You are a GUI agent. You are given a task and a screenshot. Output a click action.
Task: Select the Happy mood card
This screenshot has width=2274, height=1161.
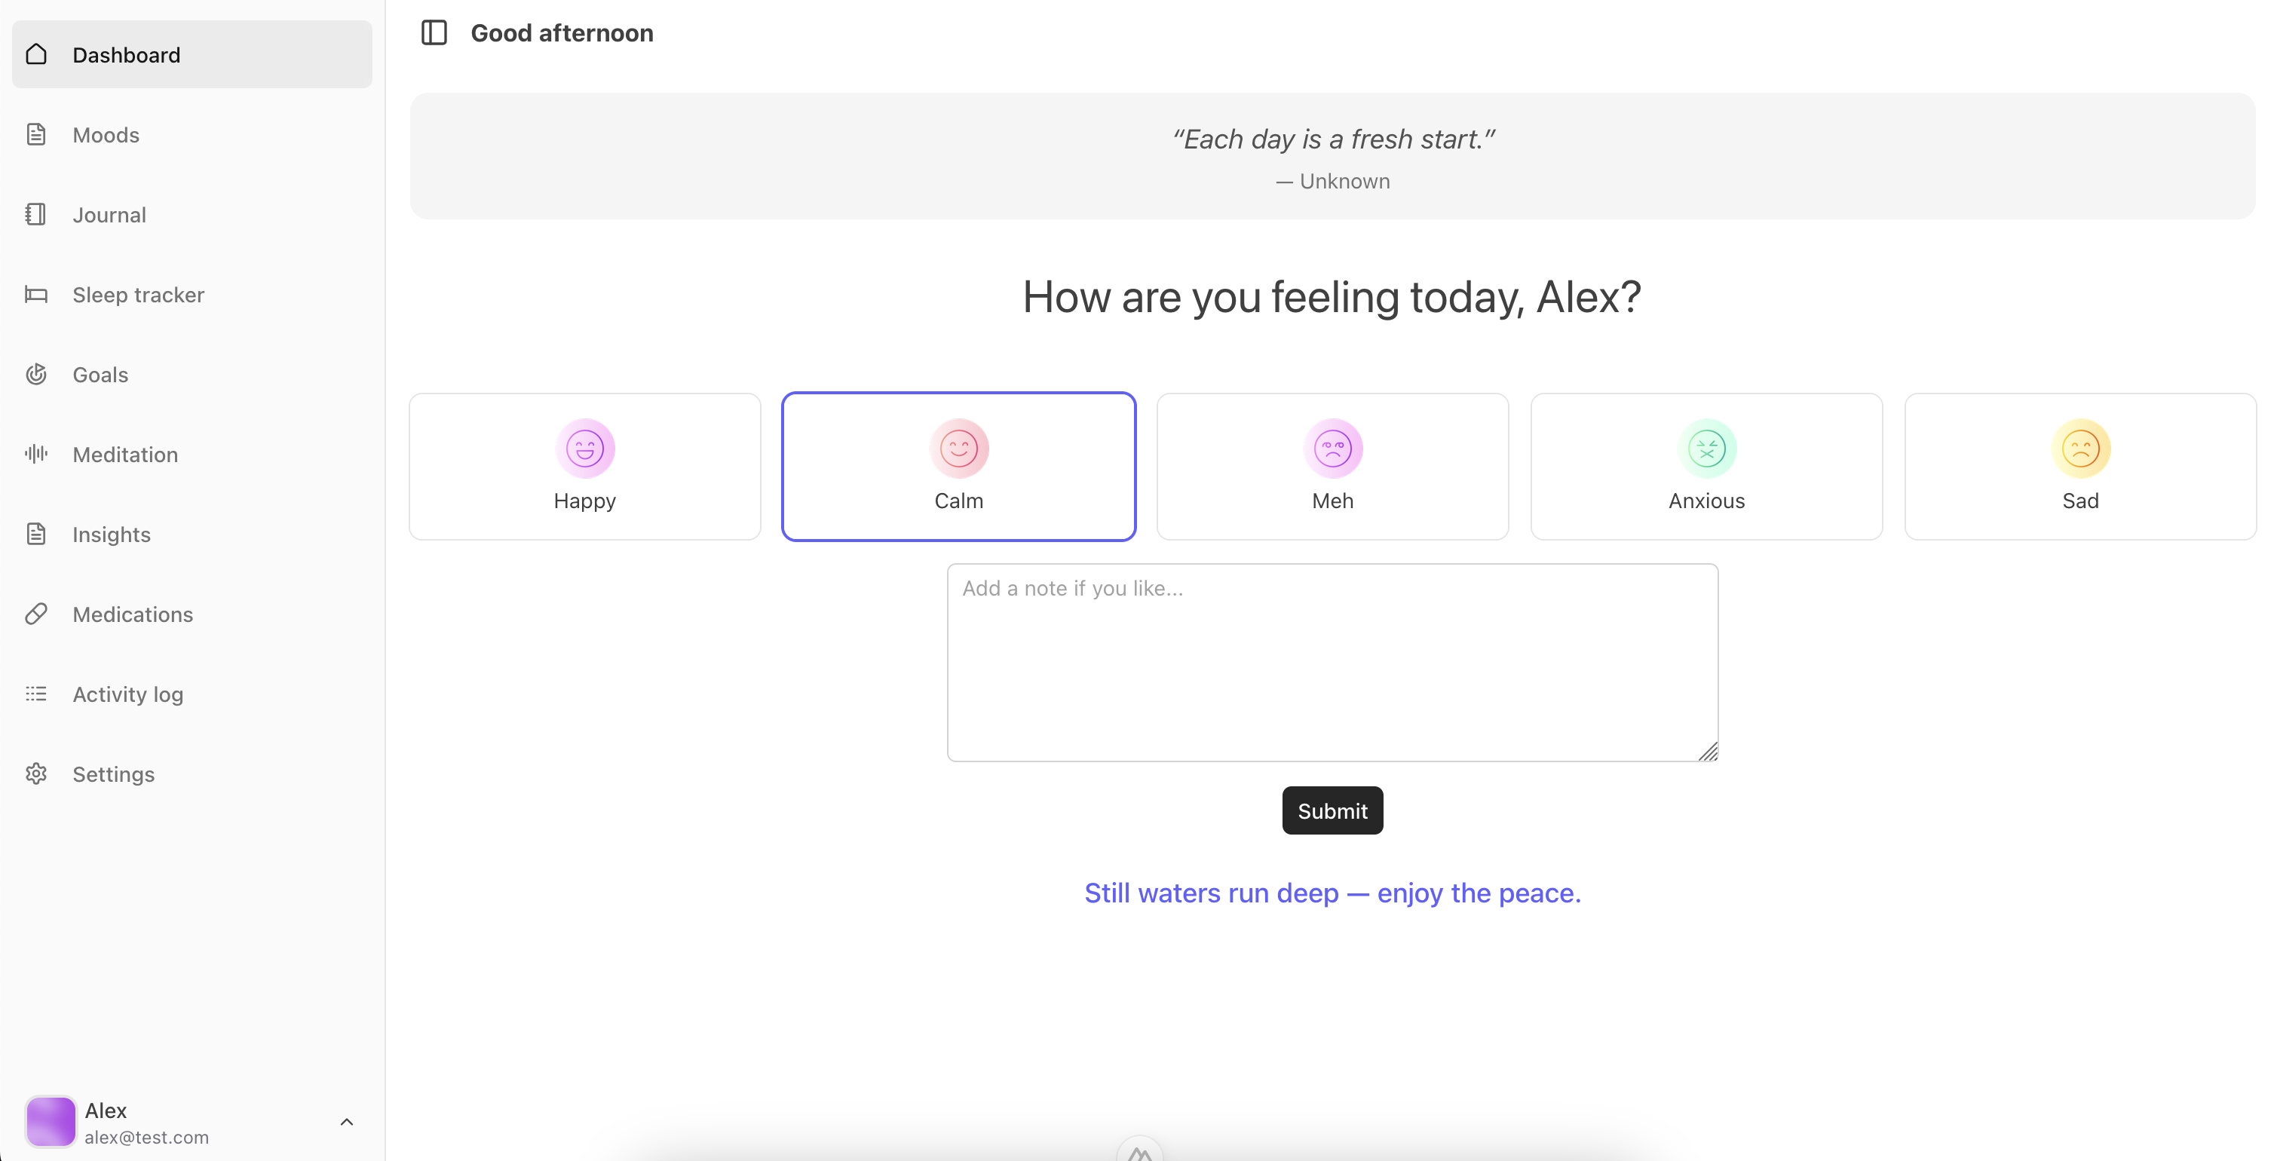coord(584,466)
